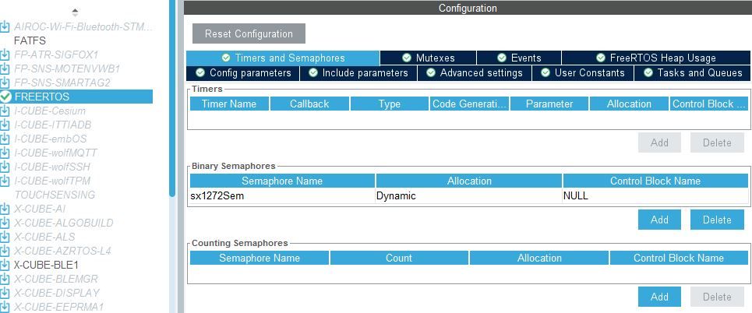Click download icon beside X-CUBE-BLE1
Viewport: 752px width, 313px height.
(x=5, y=265)
